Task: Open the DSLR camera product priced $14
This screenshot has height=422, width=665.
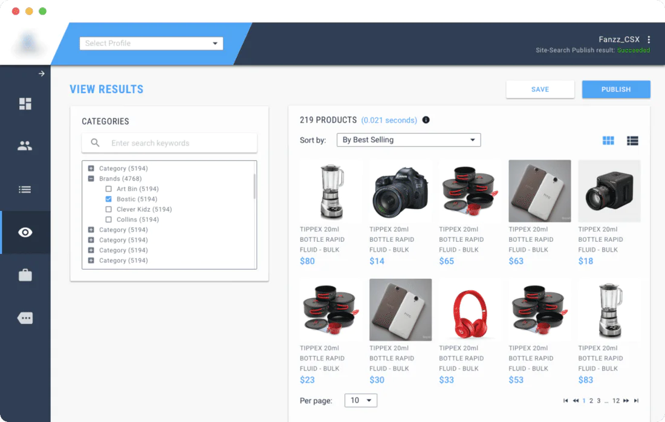Action: coord(400,191)
